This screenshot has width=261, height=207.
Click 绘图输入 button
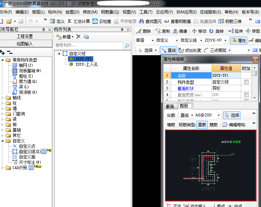pyautogui.click(x=25, y=44)
